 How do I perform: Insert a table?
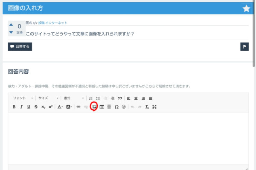tap(102, 107)
